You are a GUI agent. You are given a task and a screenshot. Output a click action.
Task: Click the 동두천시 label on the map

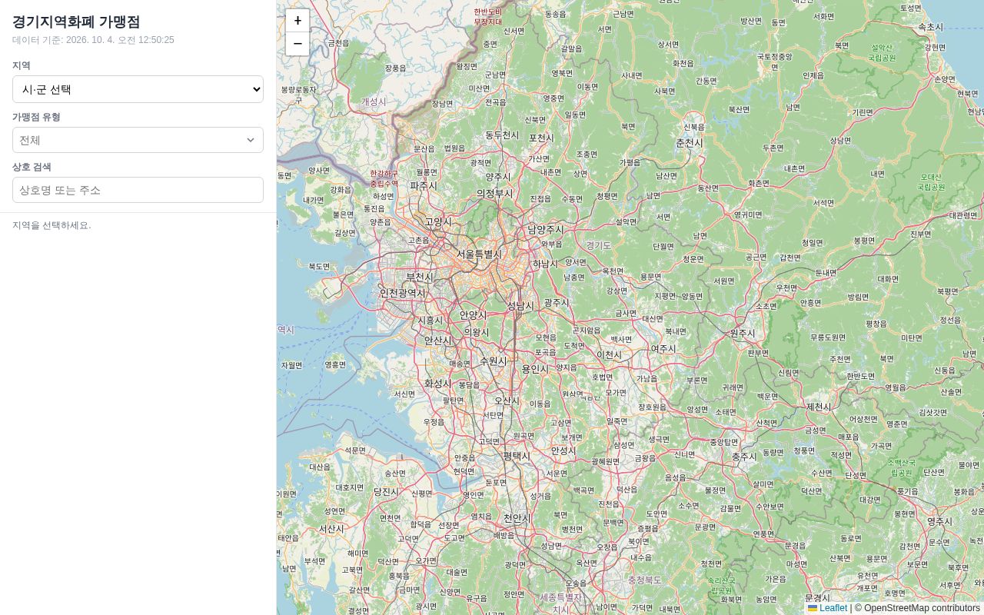coord(502,135)
